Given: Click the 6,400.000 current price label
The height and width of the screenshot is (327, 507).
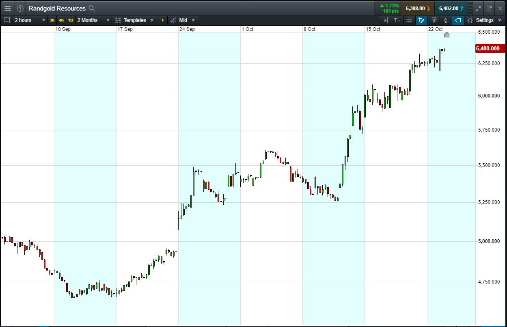Looking at the screenshot, I should click(x=490, y=48).
